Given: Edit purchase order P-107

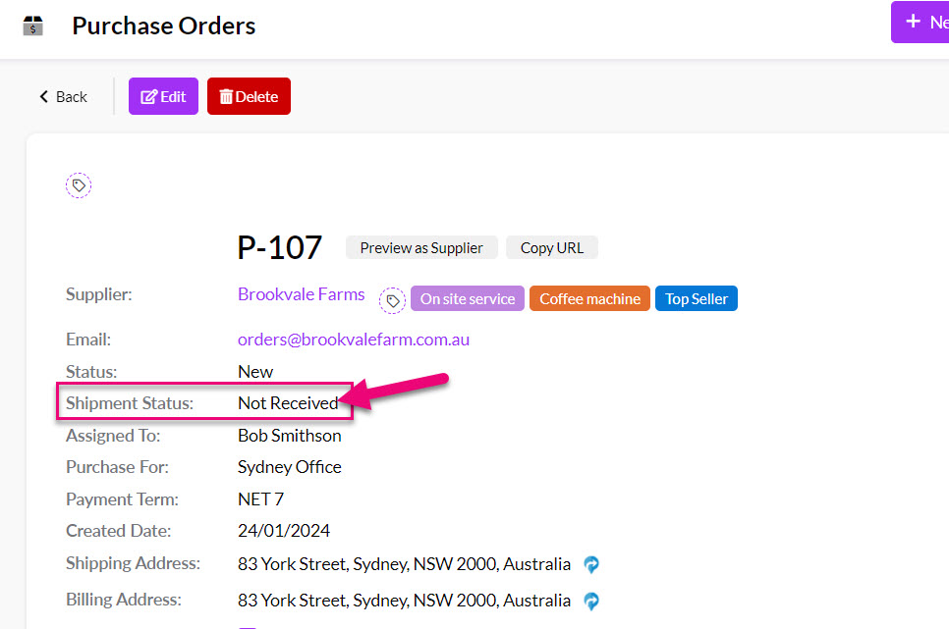Looking at the screenshot, I should coord(163,96).
